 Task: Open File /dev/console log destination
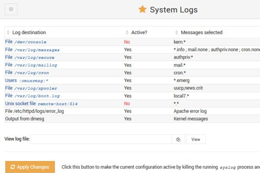click(26, 42)
